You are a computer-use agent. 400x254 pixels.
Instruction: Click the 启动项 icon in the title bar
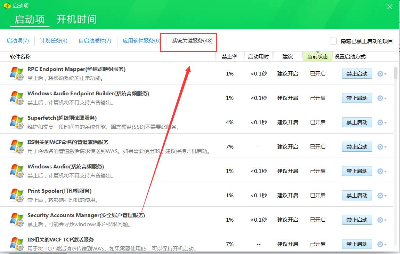(x=7, y=5)
